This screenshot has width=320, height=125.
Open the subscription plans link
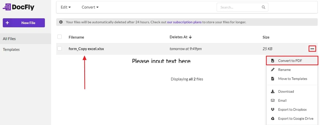point(184,22)
